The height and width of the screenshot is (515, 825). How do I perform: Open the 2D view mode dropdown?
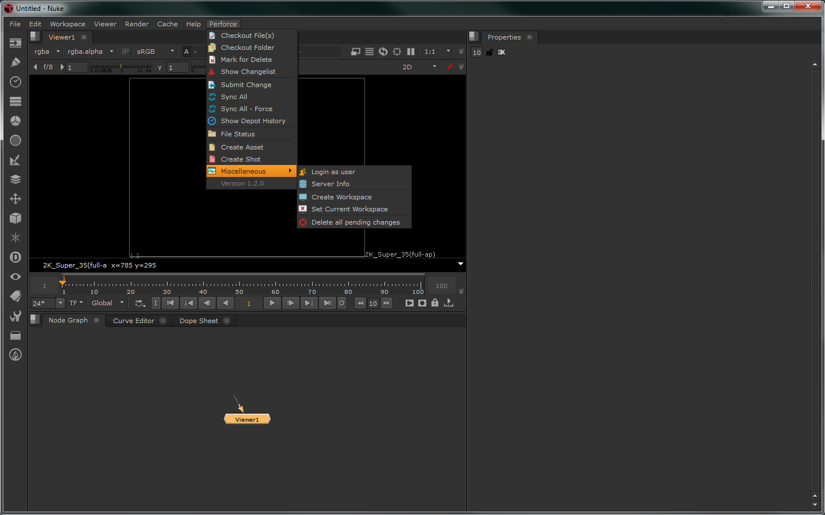pyautogui.click(x=419, y=67)
